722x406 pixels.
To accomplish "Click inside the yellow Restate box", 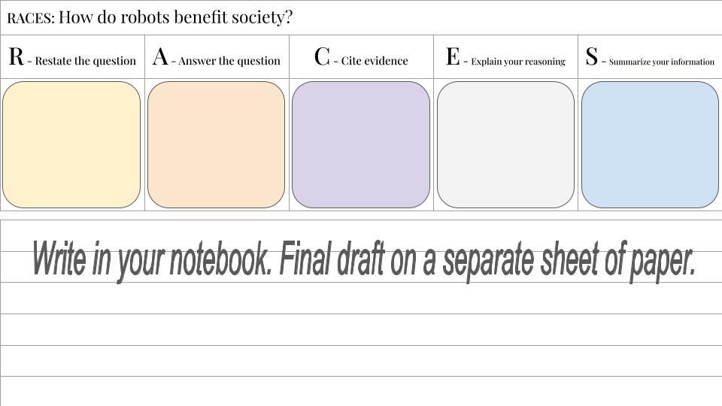I will pyautogui.click(x=71, y=144).
